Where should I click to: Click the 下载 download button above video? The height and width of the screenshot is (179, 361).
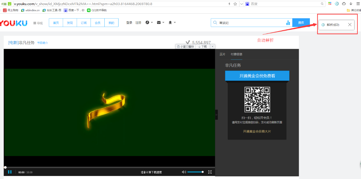(x=202, y=47)
